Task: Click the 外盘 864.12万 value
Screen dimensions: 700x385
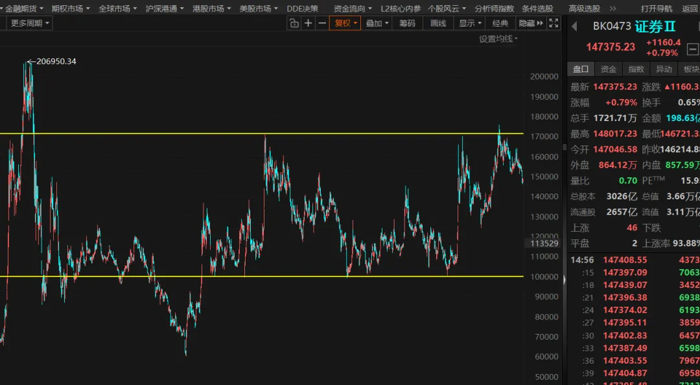Action: point(618,165)
